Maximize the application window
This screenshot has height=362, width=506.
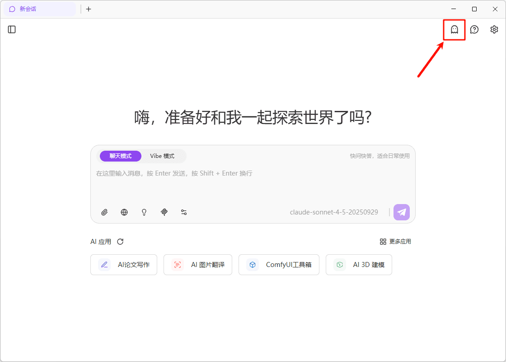pyautogui.click(x=474, y=9)
